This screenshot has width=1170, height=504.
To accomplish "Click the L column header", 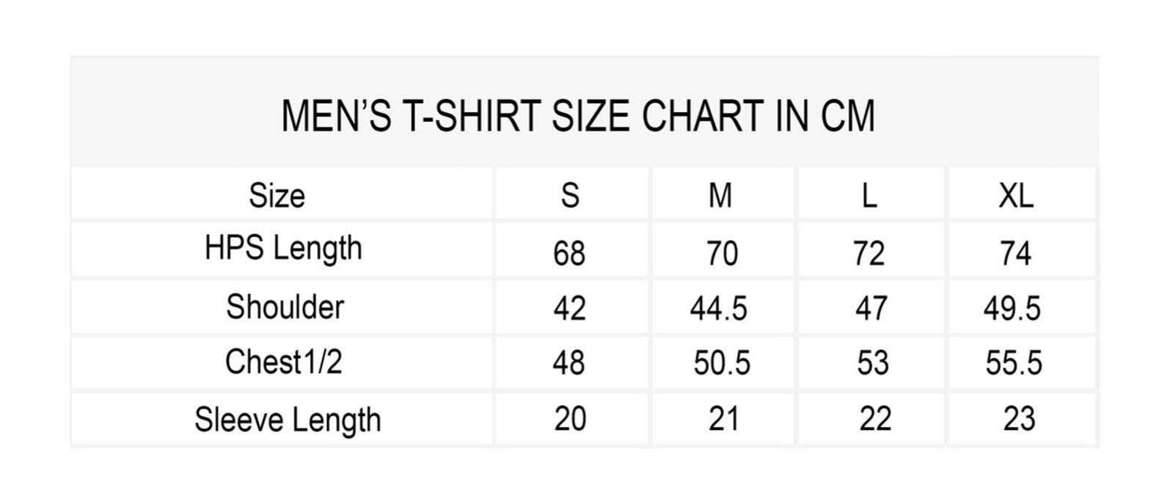I will click(869, 196).
